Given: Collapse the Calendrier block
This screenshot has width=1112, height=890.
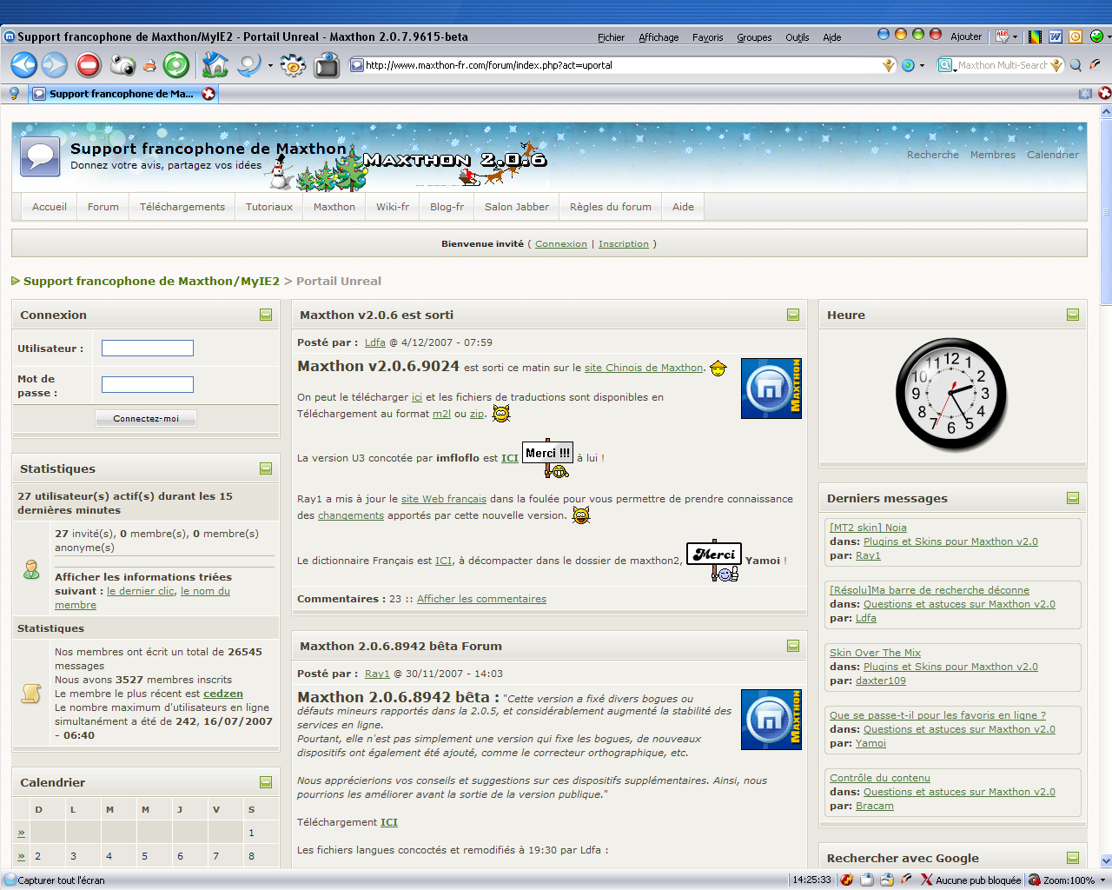Looking at the screenshot, I should (x=266, y=782).
